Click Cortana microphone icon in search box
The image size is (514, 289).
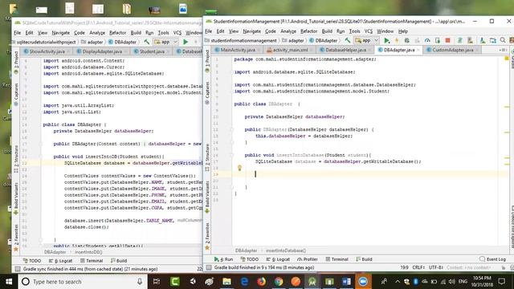(140, 282)
